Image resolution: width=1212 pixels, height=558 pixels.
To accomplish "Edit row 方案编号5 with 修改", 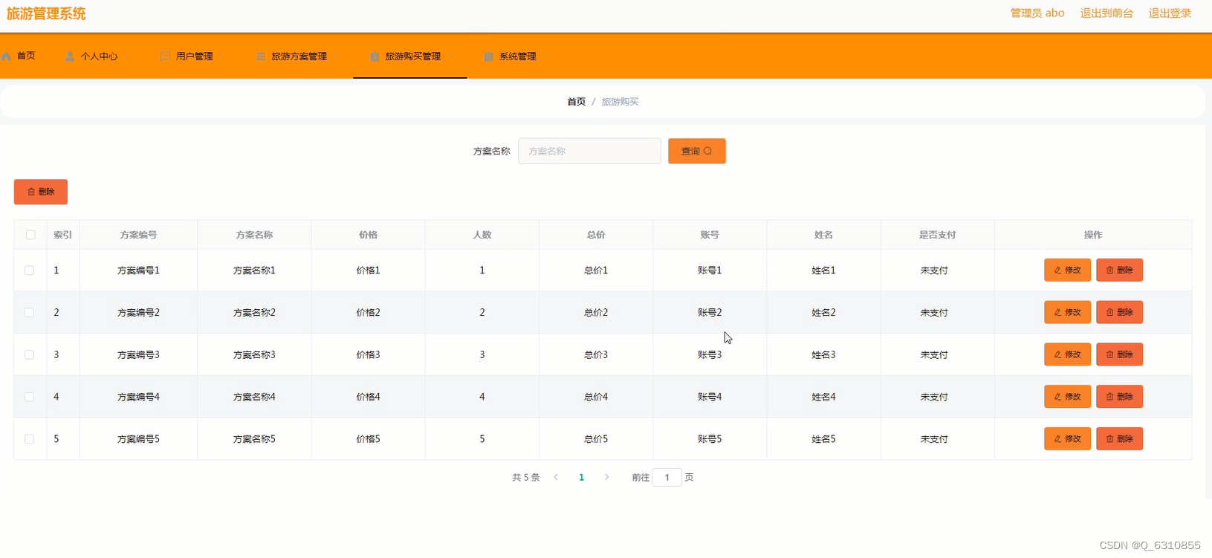I will (x=1067, y=438).
